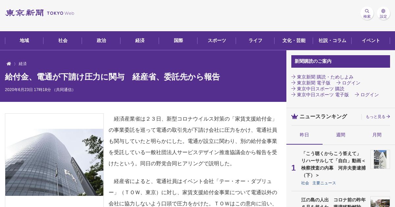
Task: Click 江の島 article thumbnail
Action: [x=380, y=202]
